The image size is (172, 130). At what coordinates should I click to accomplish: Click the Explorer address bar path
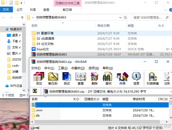(51, 17)
